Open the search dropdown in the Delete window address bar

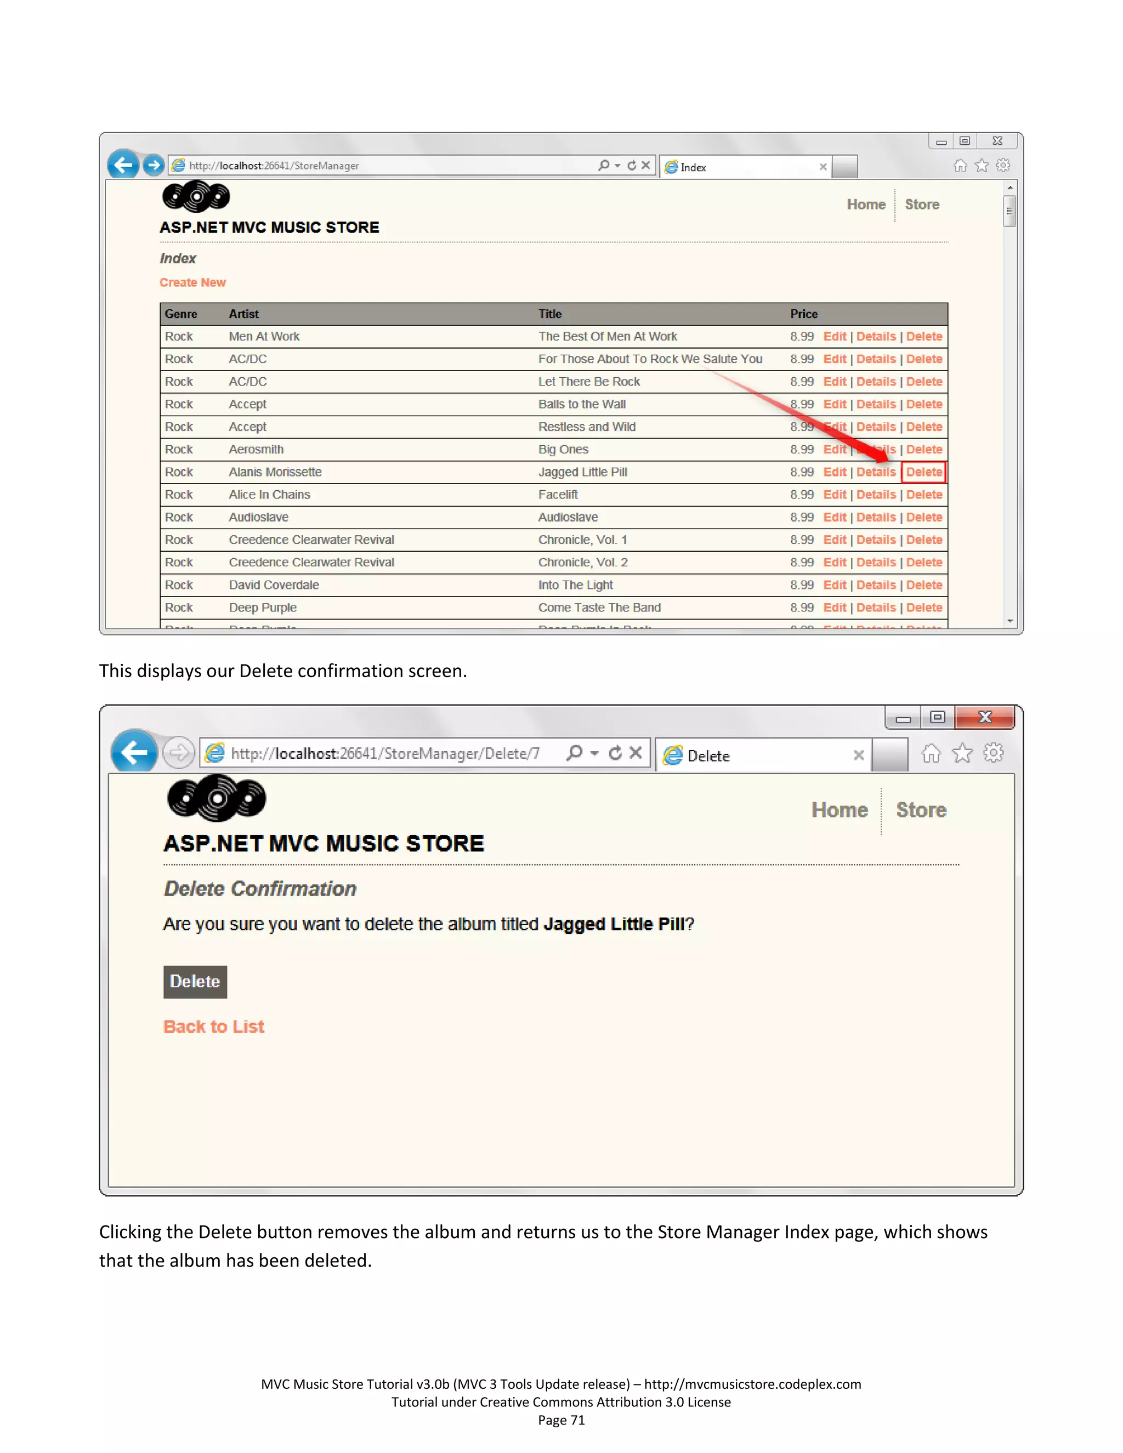(x=595, y=753)
